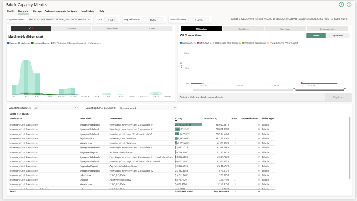
Task: Select the Lakehouse legend marker
Action: (19, 43)
